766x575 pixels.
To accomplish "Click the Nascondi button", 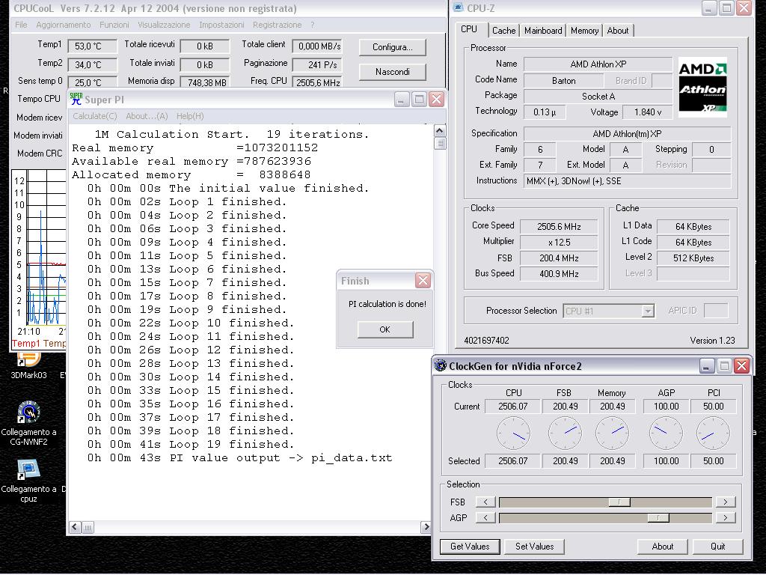I will [x=392, y=72].
